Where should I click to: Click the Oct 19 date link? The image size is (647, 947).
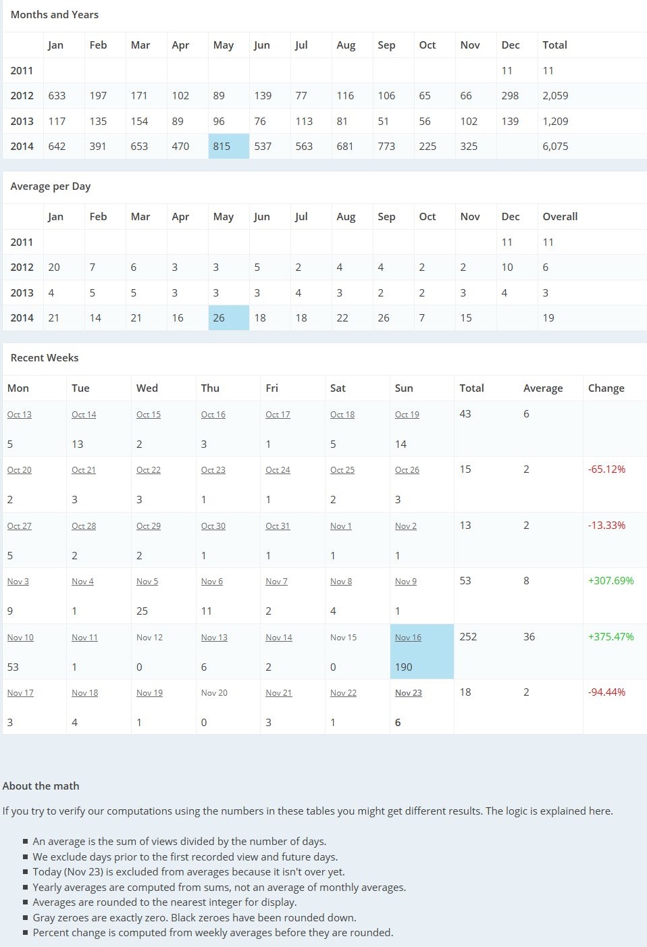pos(407,415)
